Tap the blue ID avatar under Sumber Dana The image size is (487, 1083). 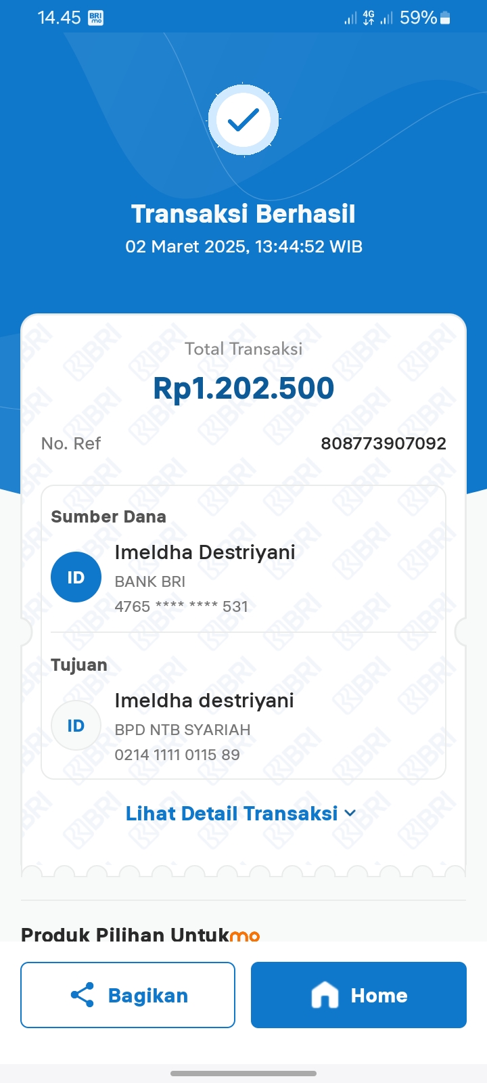click(76, 577)
